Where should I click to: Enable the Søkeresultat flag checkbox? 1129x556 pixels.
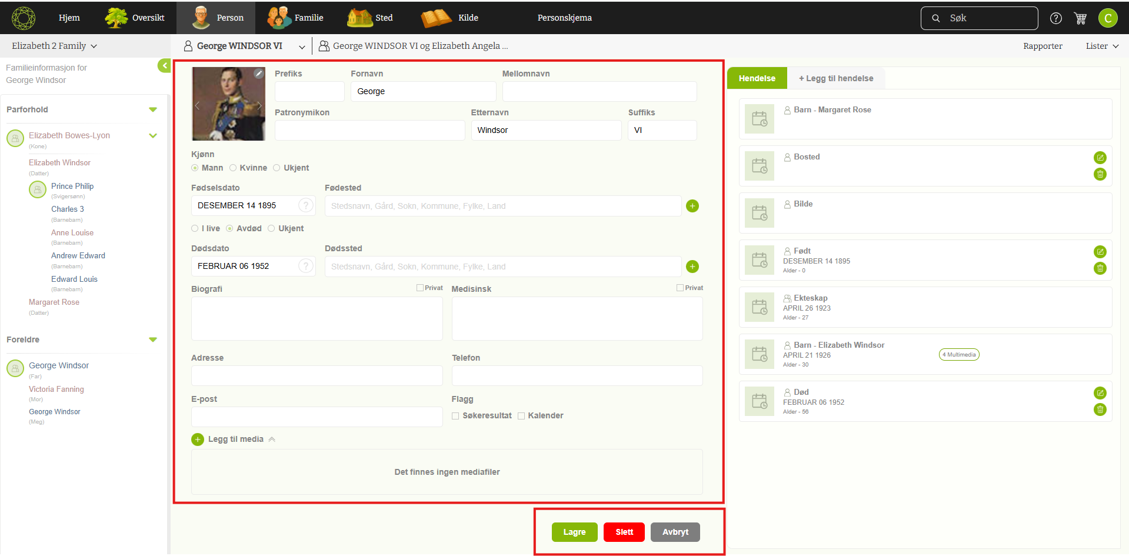[455, 416]
